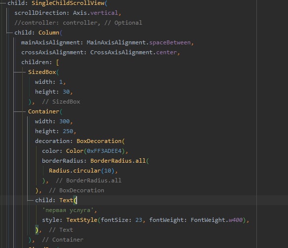This screenshot has width=288, height=248.
Task: Click 'Column' widget name
Action: pos(49,33)
